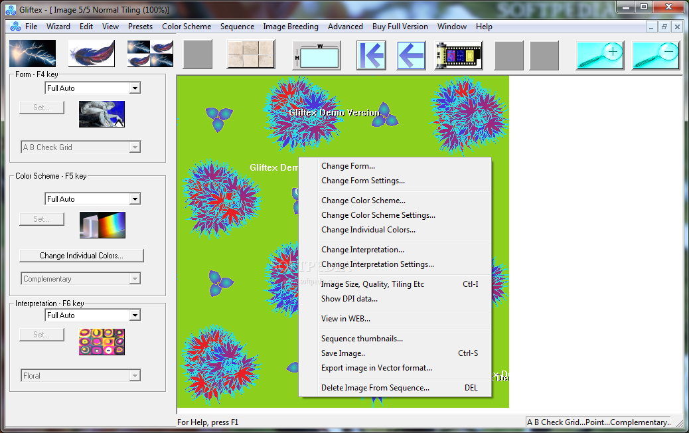Go to previous image arrow icon
This screenshot has width=689, height=433.
[x=412, y=55]
